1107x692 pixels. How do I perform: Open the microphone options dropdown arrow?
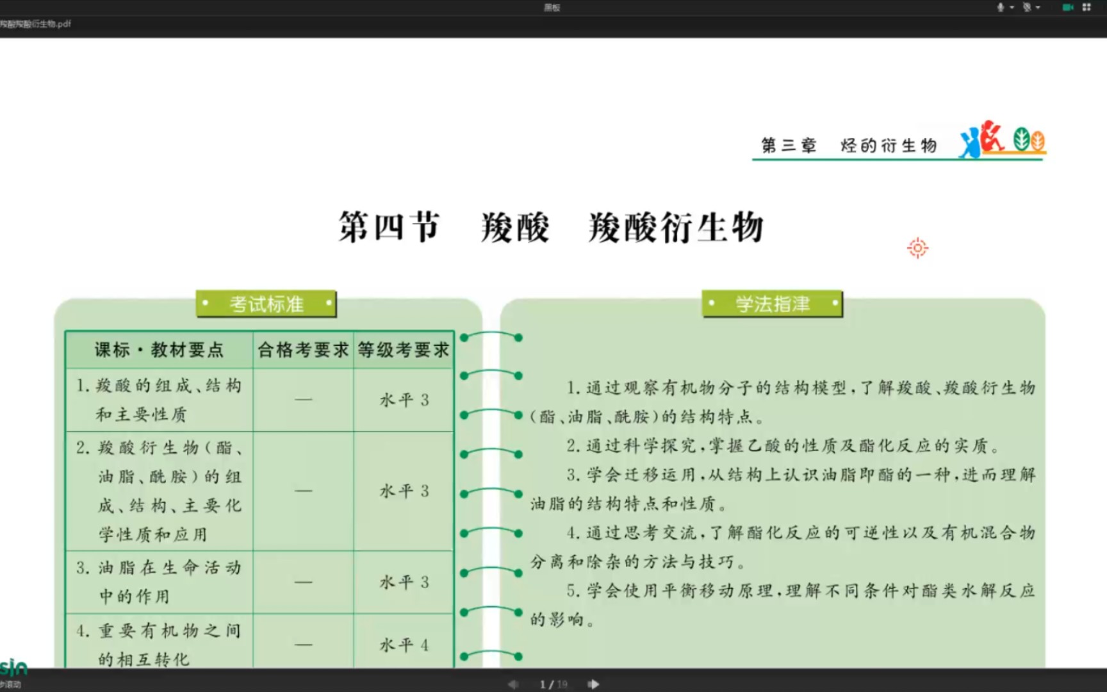1012,8
